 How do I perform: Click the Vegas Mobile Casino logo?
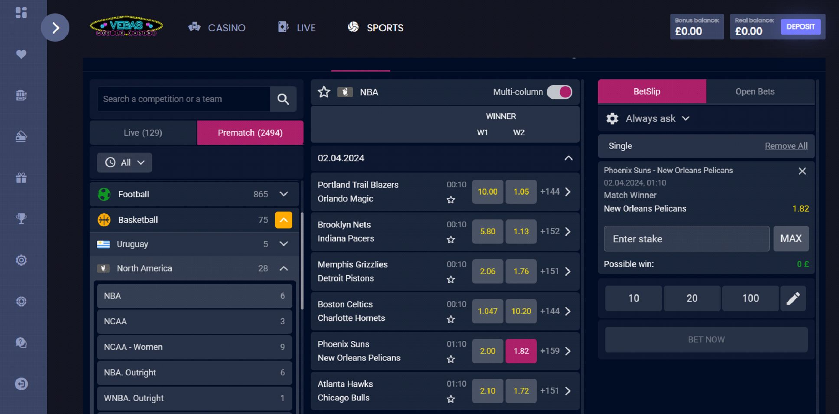(126, 26)
